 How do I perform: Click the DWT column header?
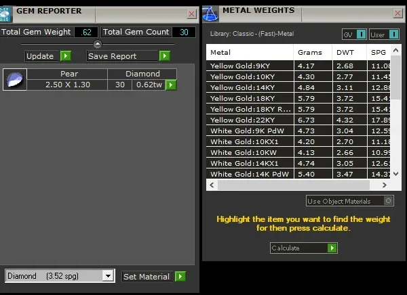pos(349,52)
